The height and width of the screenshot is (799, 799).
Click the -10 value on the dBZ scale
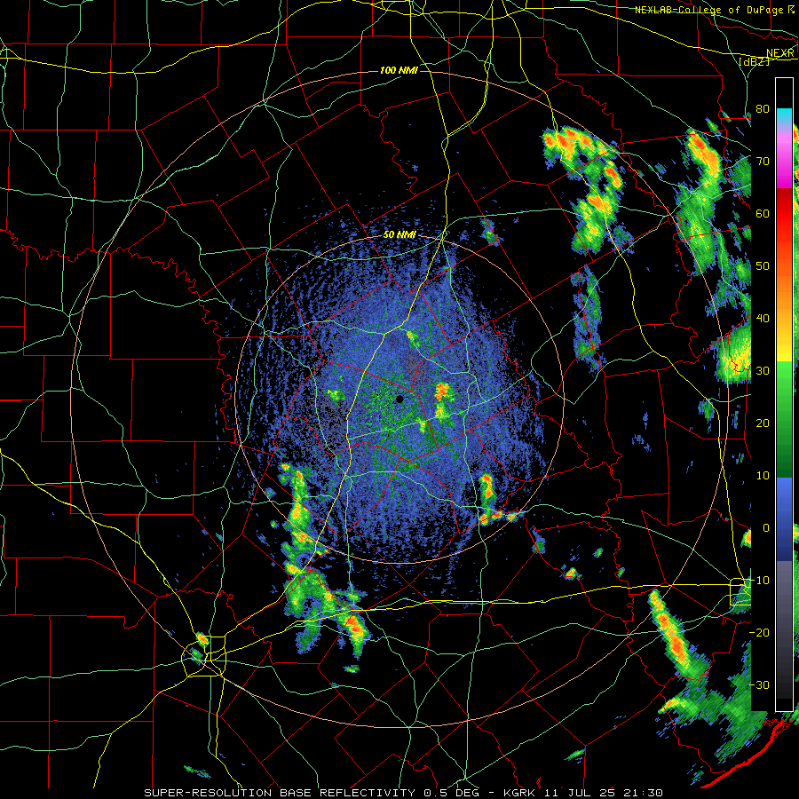coord(759,580)
